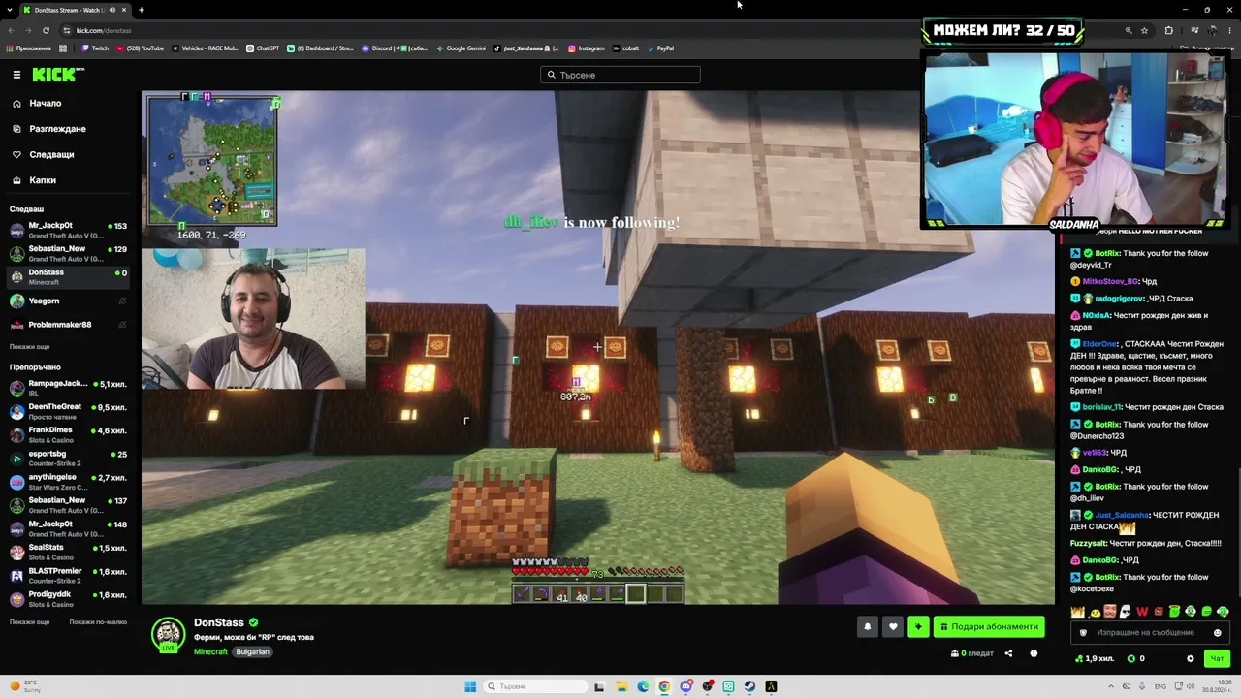
Task: Open Steam from the taskbar
Action: point(749,686)
